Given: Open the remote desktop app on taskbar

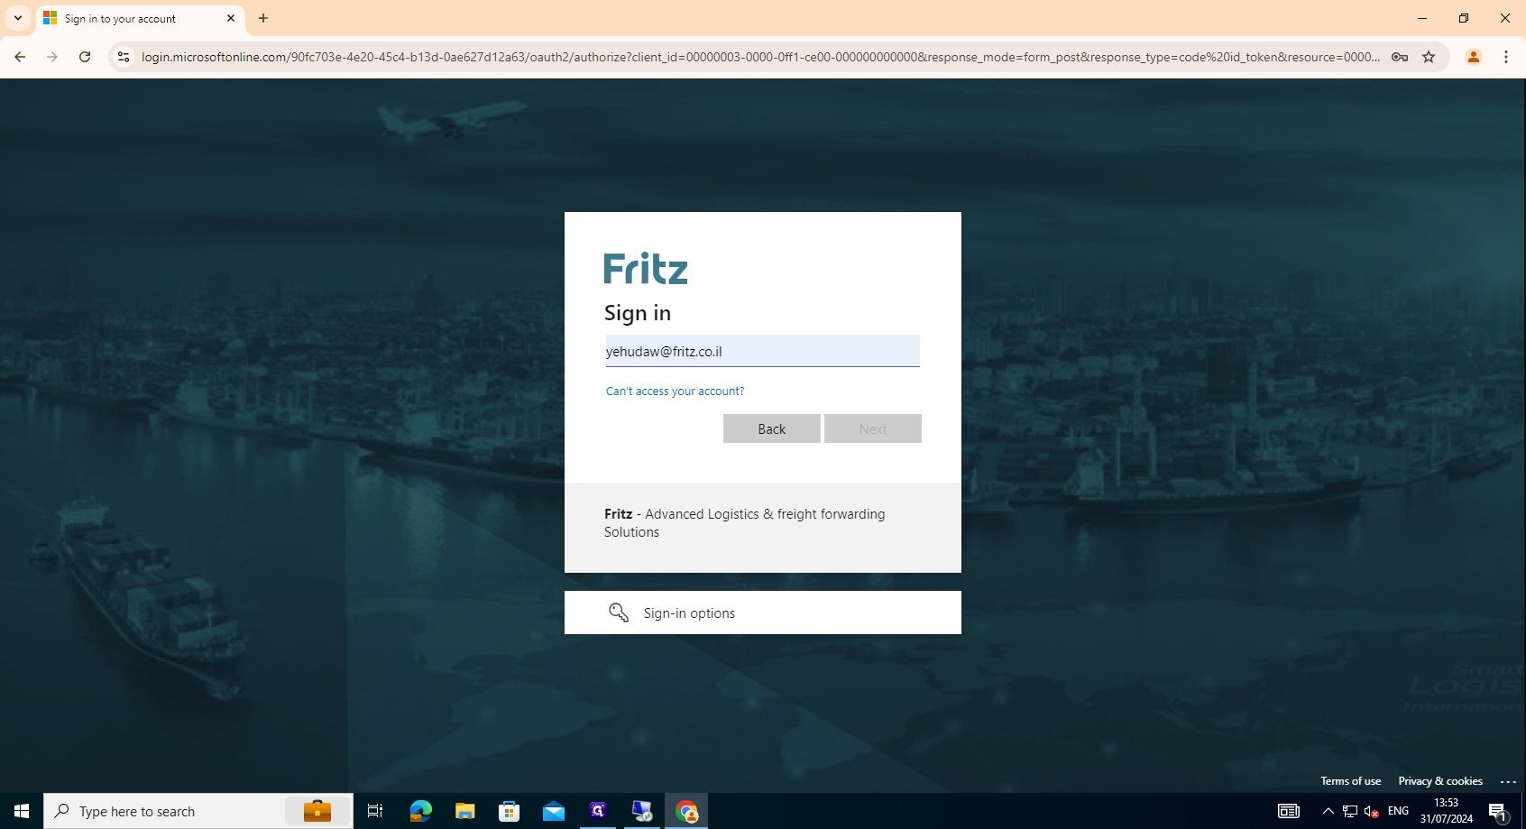Looking at the screenshot, I should coord(642,811).
